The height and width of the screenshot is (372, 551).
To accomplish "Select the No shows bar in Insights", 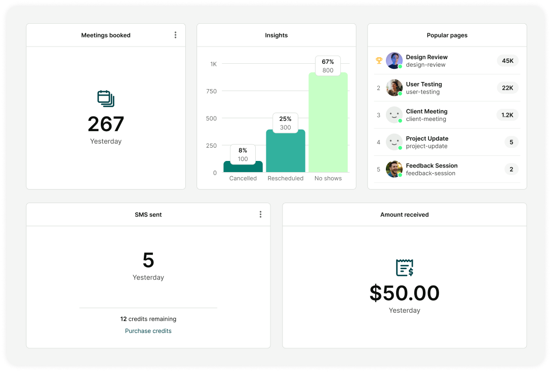I will click(328, 127).
